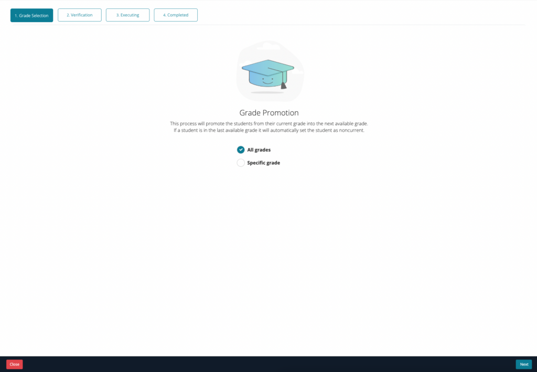Toggle the Specific grade radio circle
The height and width of the screenshot is (372, 537).
[x=241, y=163]
